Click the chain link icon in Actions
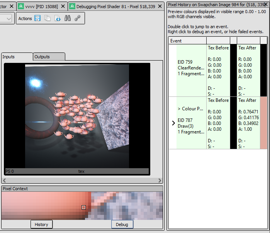270x233 pixels. 78,18
